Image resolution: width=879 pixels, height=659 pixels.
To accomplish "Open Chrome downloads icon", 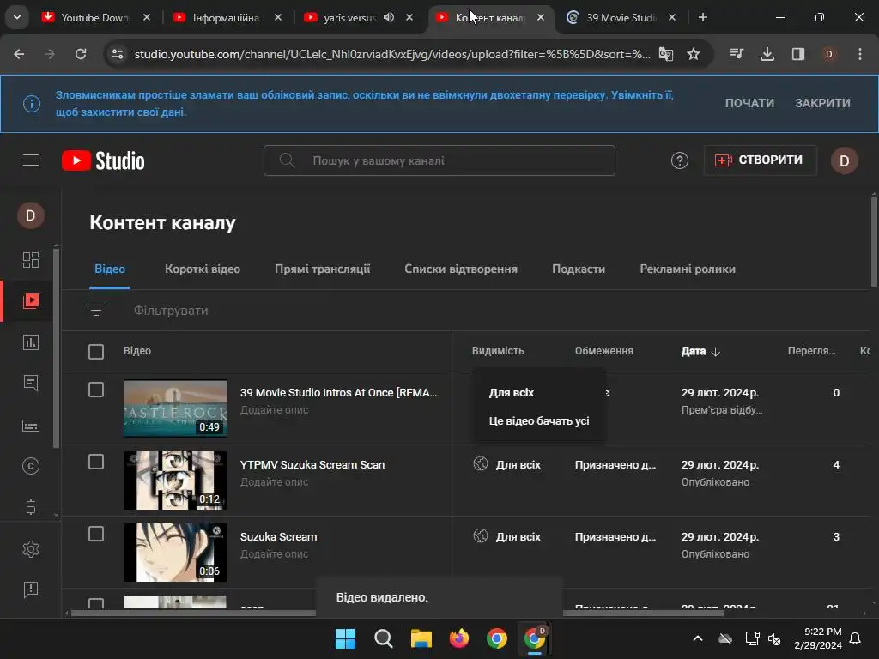I will click(767, 54).
